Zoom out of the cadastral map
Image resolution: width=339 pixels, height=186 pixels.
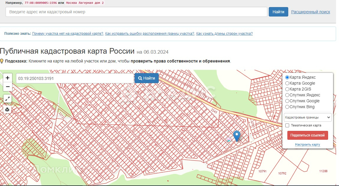coord(7,87)
